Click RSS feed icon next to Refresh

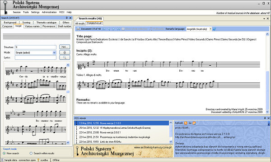tap(186, 123)
